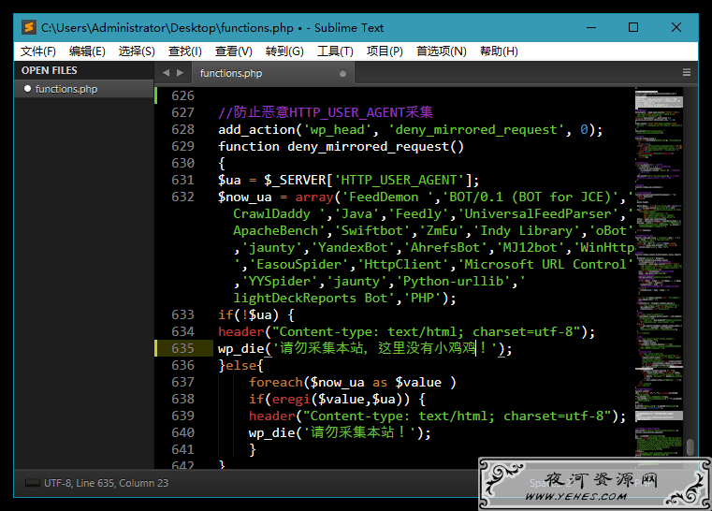Open the 工具(T) menu
Image resolution: width=712 pixels, height=511 pixels.
pyautogui.click(x=335, y=51)
